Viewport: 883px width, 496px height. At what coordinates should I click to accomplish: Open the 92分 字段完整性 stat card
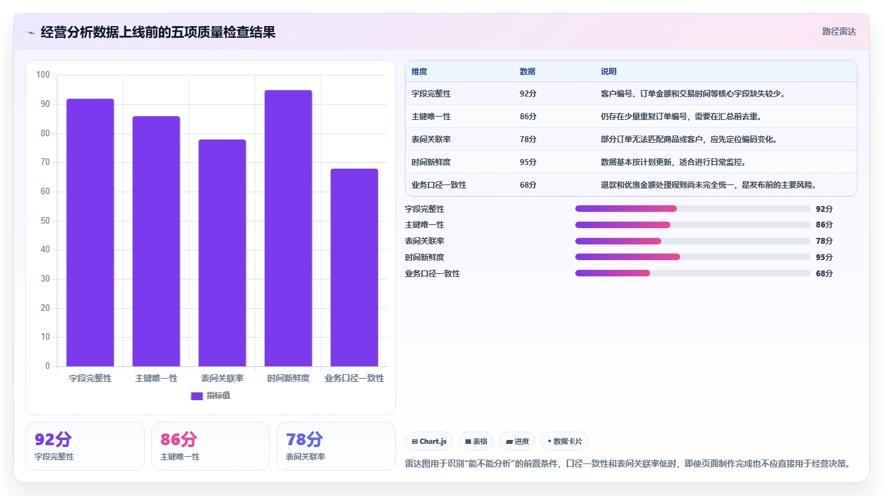click(x=85, y=446)
